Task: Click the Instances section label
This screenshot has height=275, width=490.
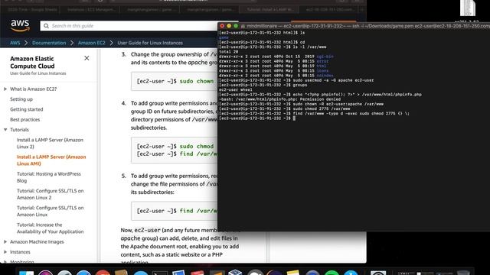Action: point(20,252)
